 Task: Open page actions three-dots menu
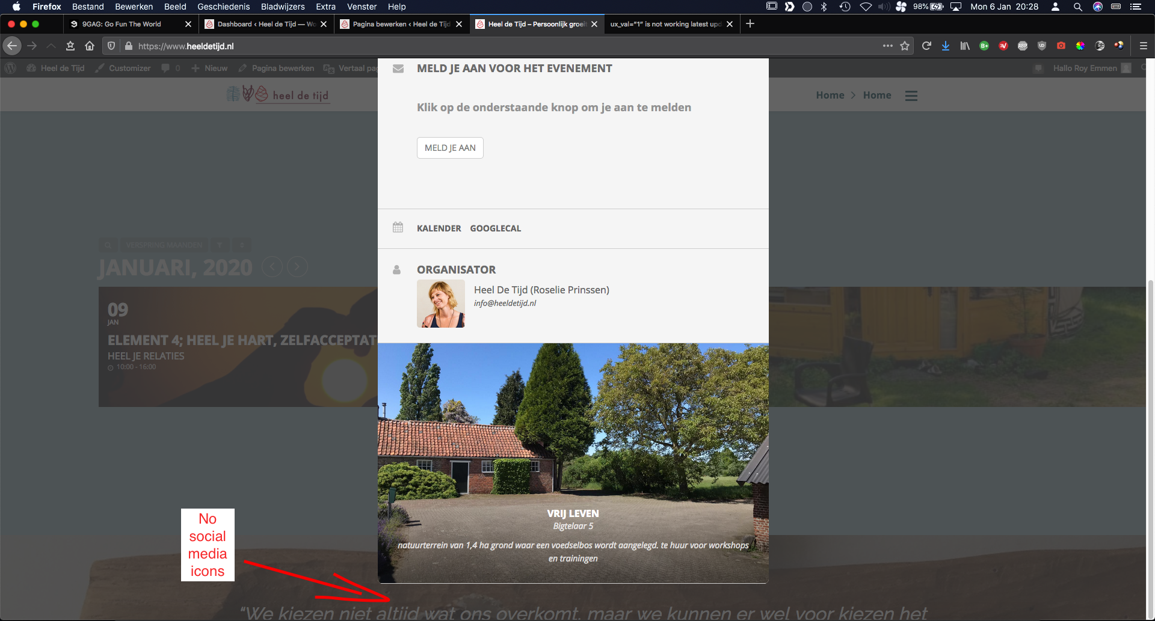click(887, 46)
